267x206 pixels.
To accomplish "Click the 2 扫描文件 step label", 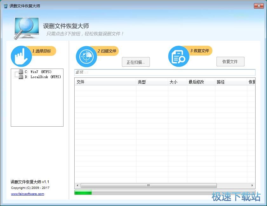I will [107, 51].
